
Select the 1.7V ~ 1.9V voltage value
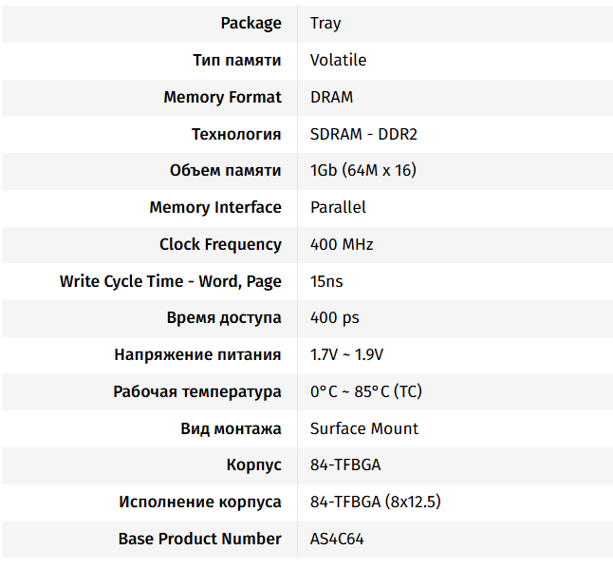coord(346,355)
